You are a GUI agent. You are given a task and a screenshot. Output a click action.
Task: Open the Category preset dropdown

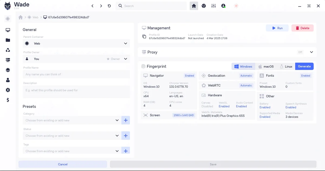(72, 120)
